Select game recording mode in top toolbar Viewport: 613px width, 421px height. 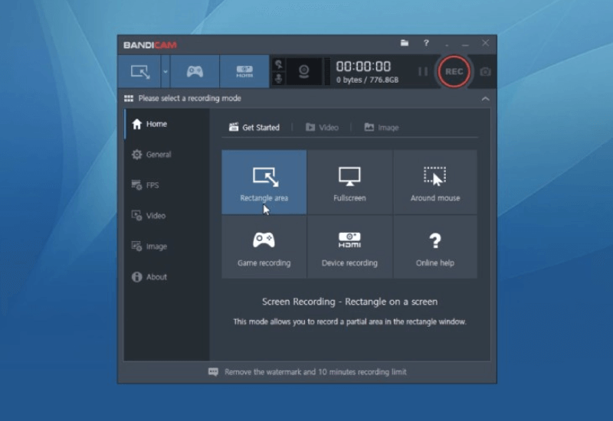pos(195,71)
